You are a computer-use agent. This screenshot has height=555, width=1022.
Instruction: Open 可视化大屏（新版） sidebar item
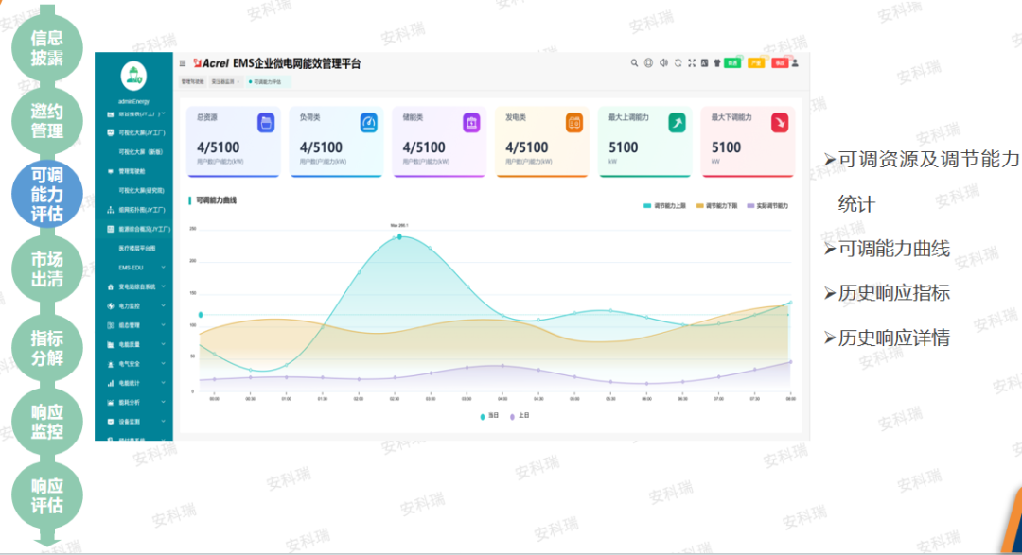click(x=134, y=152)
